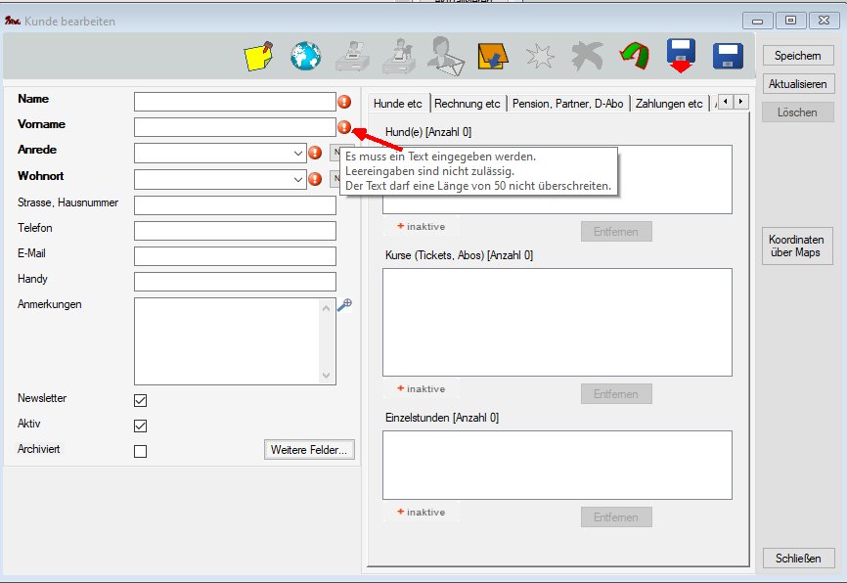Click into the E-Mail input field
847x583 pixels.
235,256
